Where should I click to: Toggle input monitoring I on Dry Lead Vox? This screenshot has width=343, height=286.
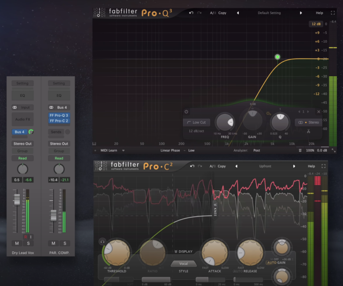click(31, 237)
